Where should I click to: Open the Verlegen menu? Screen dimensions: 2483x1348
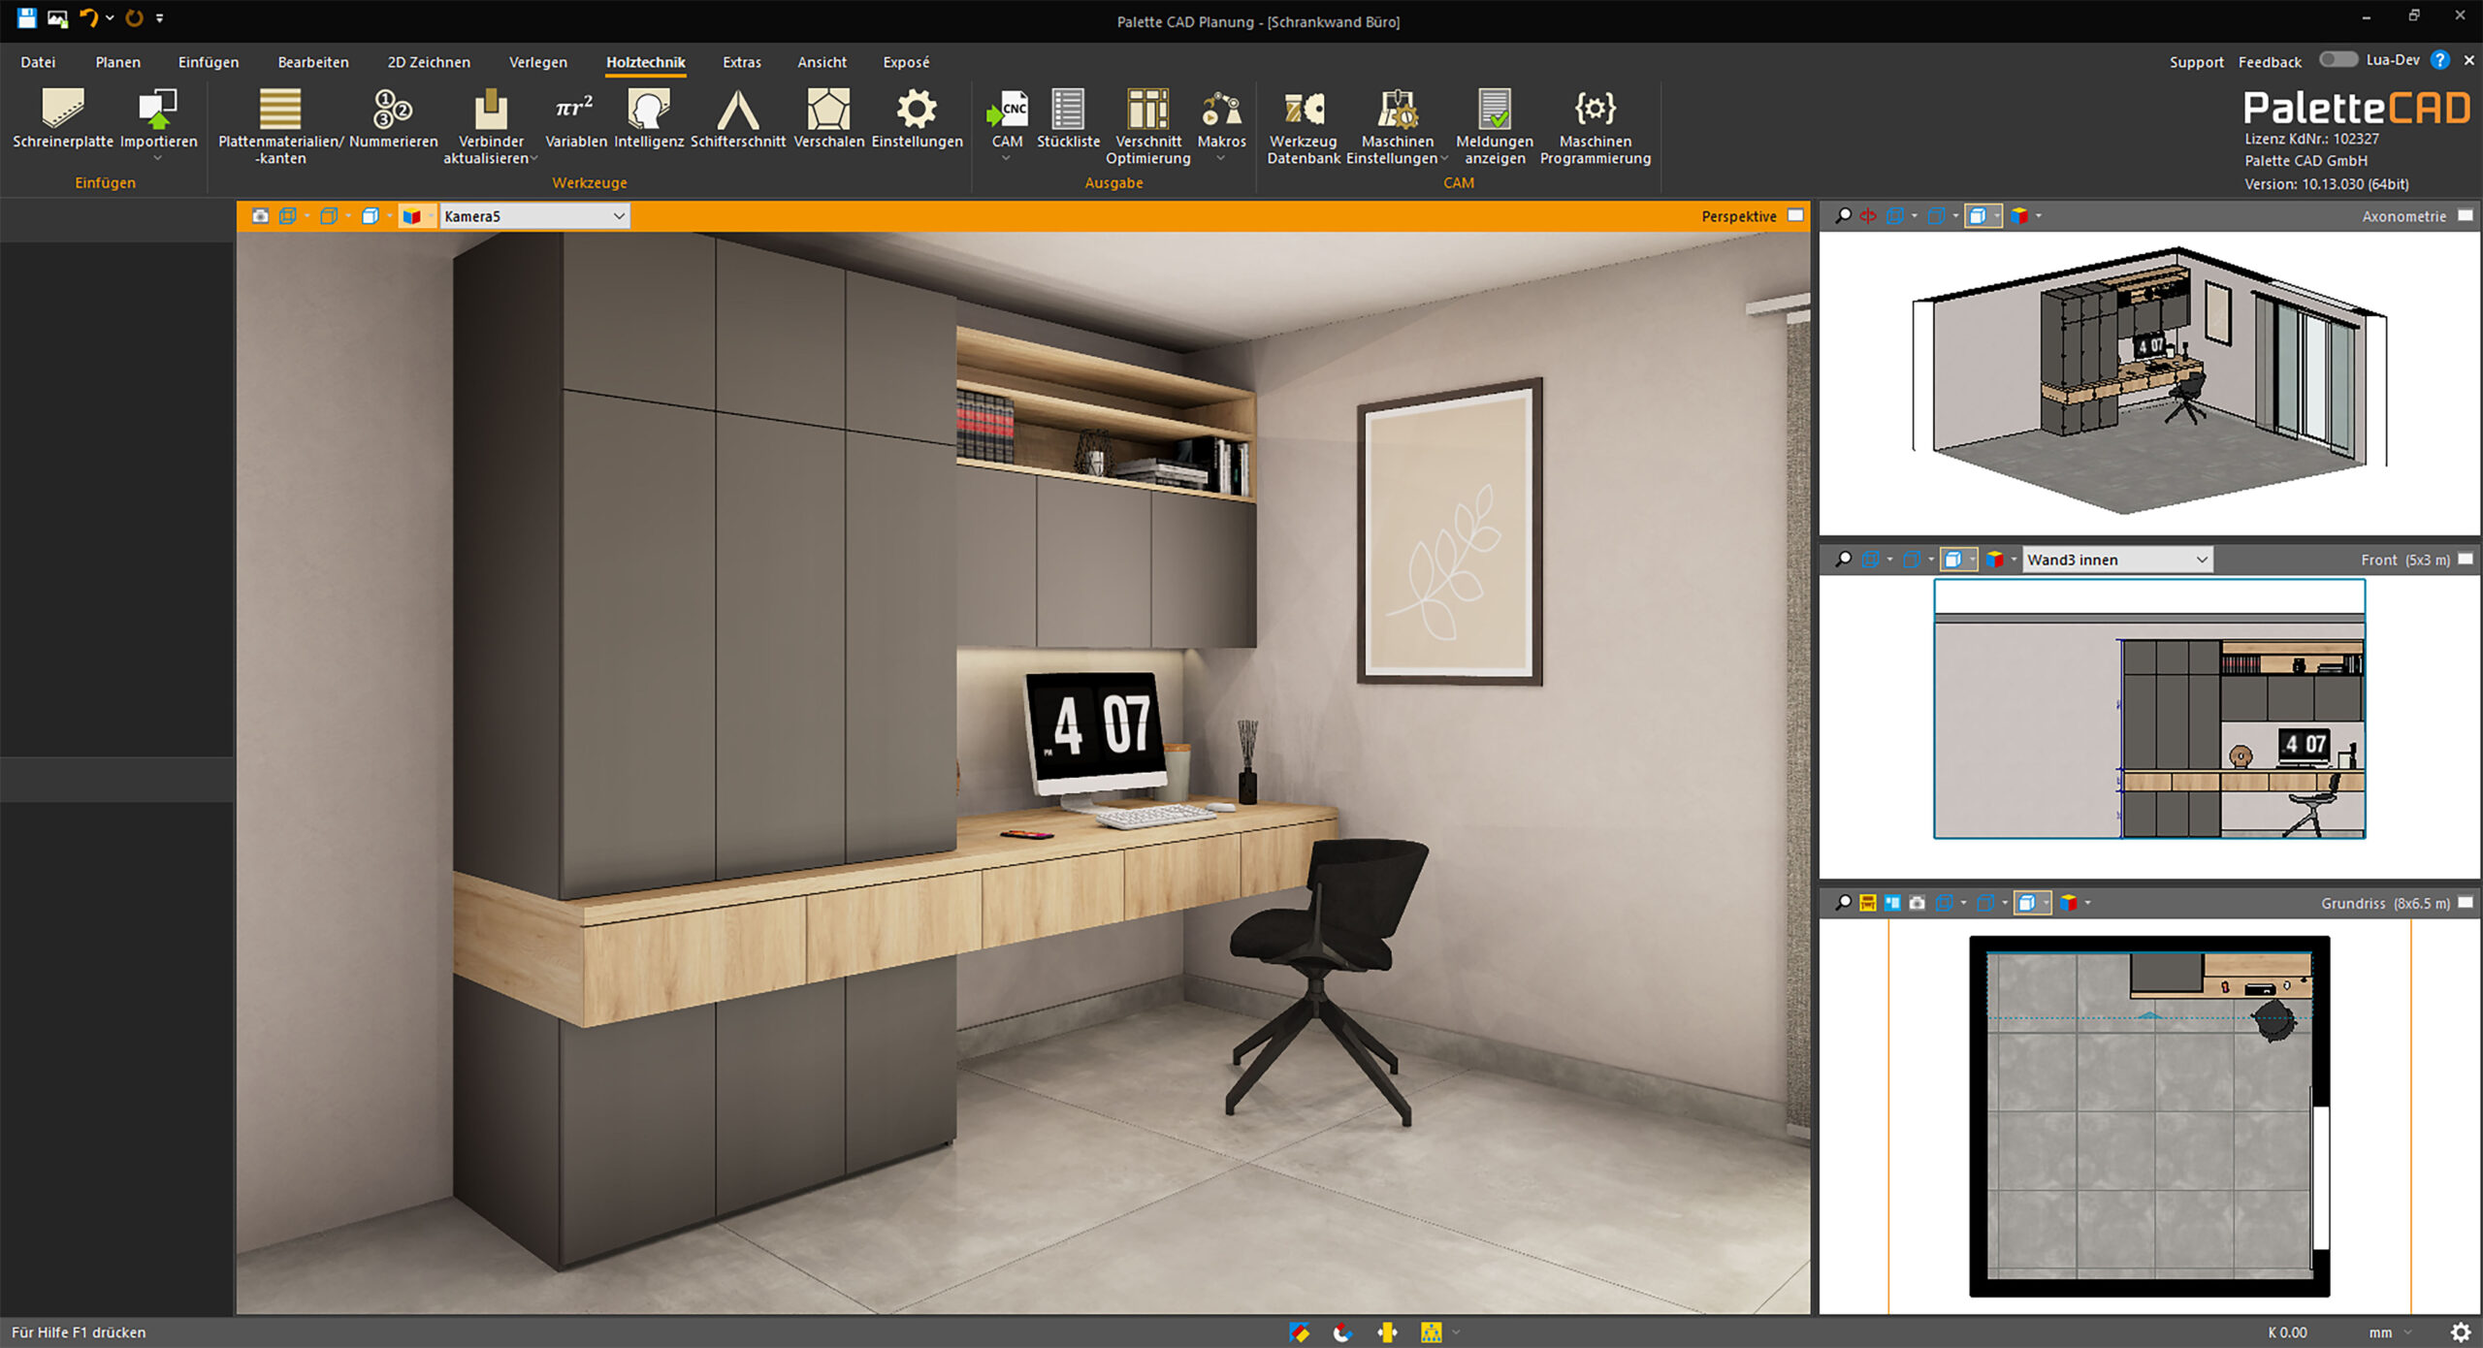pyautogui.click(x=538, y=61)
